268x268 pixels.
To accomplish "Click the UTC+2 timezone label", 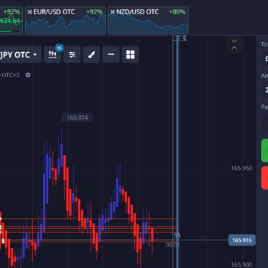I will 11,75.
